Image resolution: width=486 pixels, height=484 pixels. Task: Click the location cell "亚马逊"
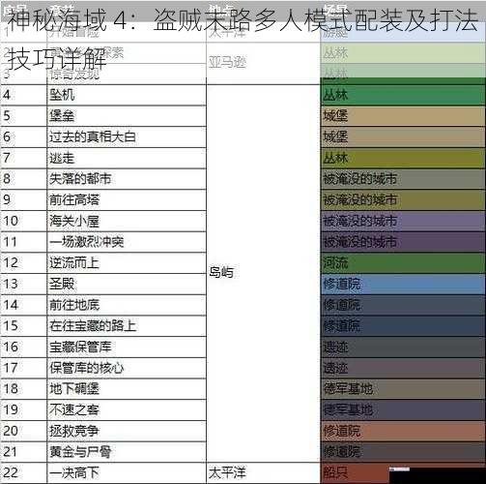[263, 63]
